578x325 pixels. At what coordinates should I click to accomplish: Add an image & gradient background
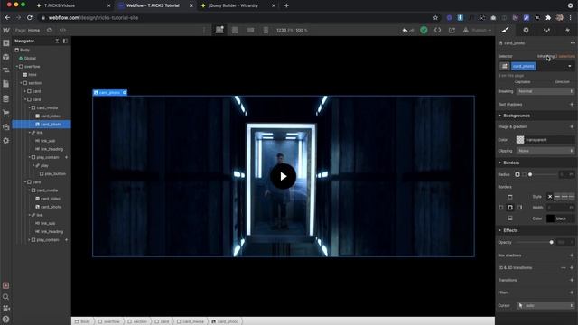[x=572, y=126]
